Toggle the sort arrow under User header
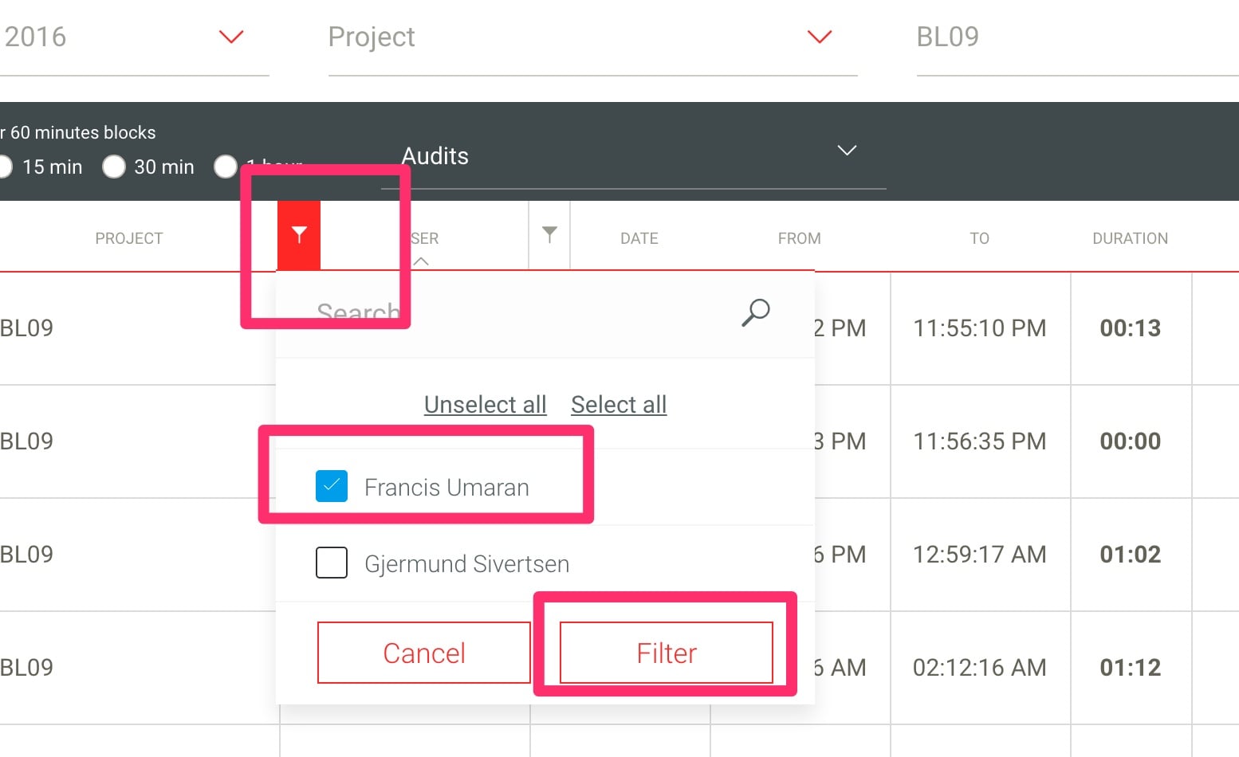 coord(421,261)
